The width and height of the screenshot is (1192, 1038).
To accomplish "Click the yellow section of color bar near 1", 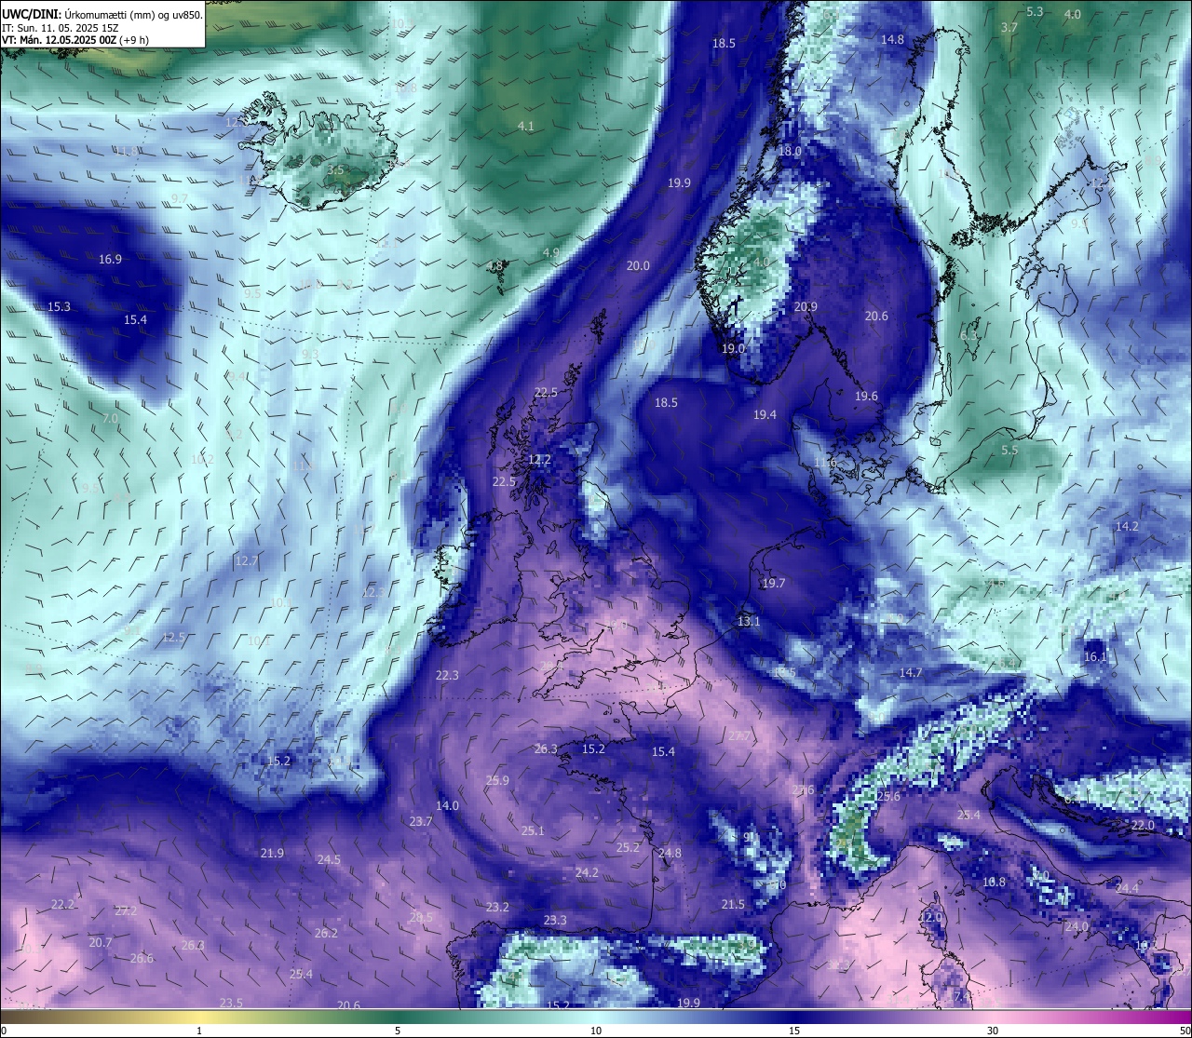I will 199,1017.
